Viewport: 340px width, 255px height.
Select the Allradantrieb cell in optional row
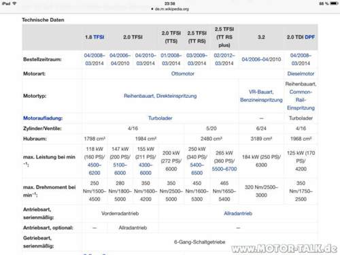coord(133,228)
